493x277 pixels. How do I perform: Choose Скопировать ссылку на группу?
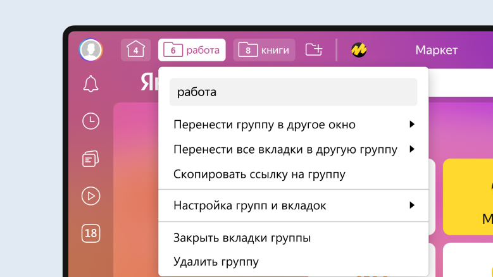click(x=259, y=174)
